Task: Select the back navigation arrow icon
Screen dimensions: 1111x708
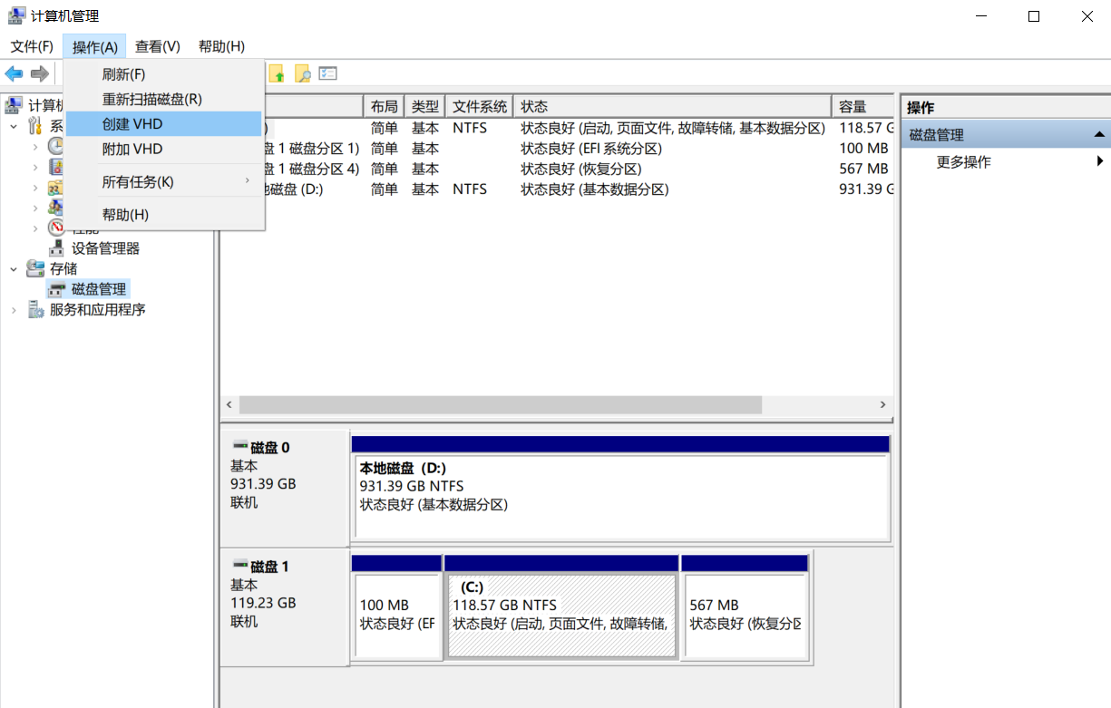Action: point(14,73)
